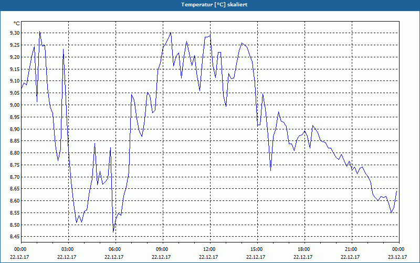Select the 8,90 y-axis value
420x263 pixels.
15,129
